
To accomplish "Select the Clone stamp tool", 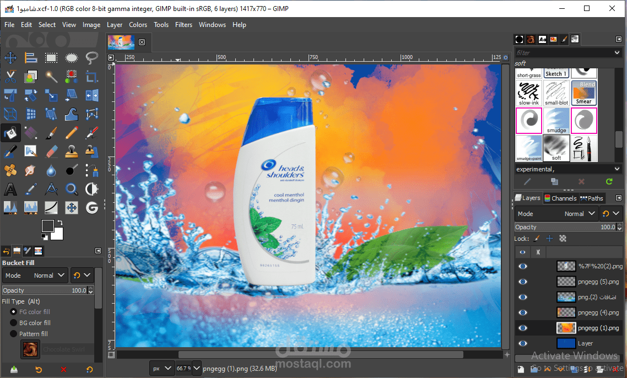I will (72, 152).
